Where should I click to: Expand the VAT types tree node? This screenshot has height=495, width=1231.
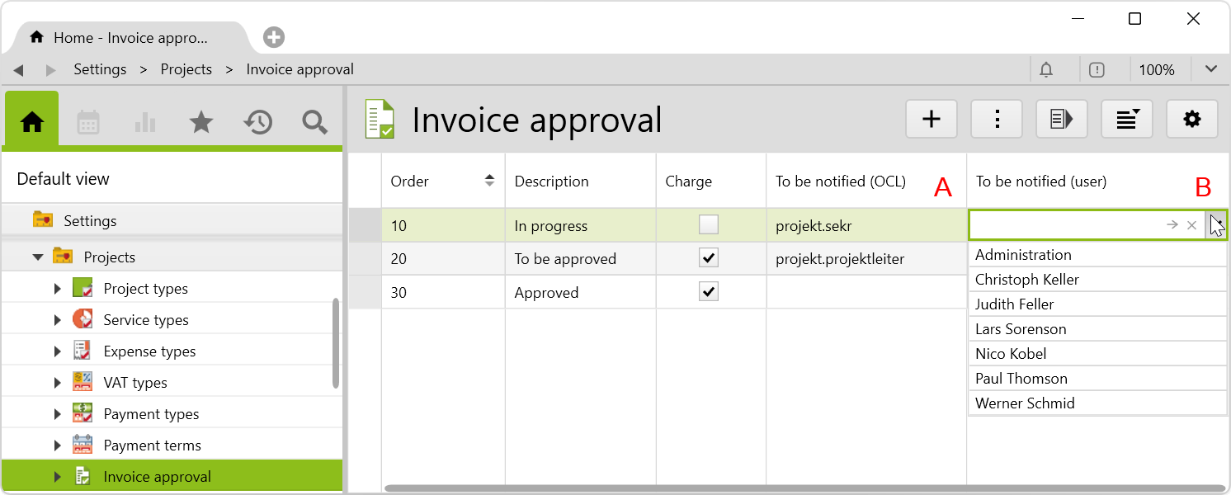(x=58, y=383)
